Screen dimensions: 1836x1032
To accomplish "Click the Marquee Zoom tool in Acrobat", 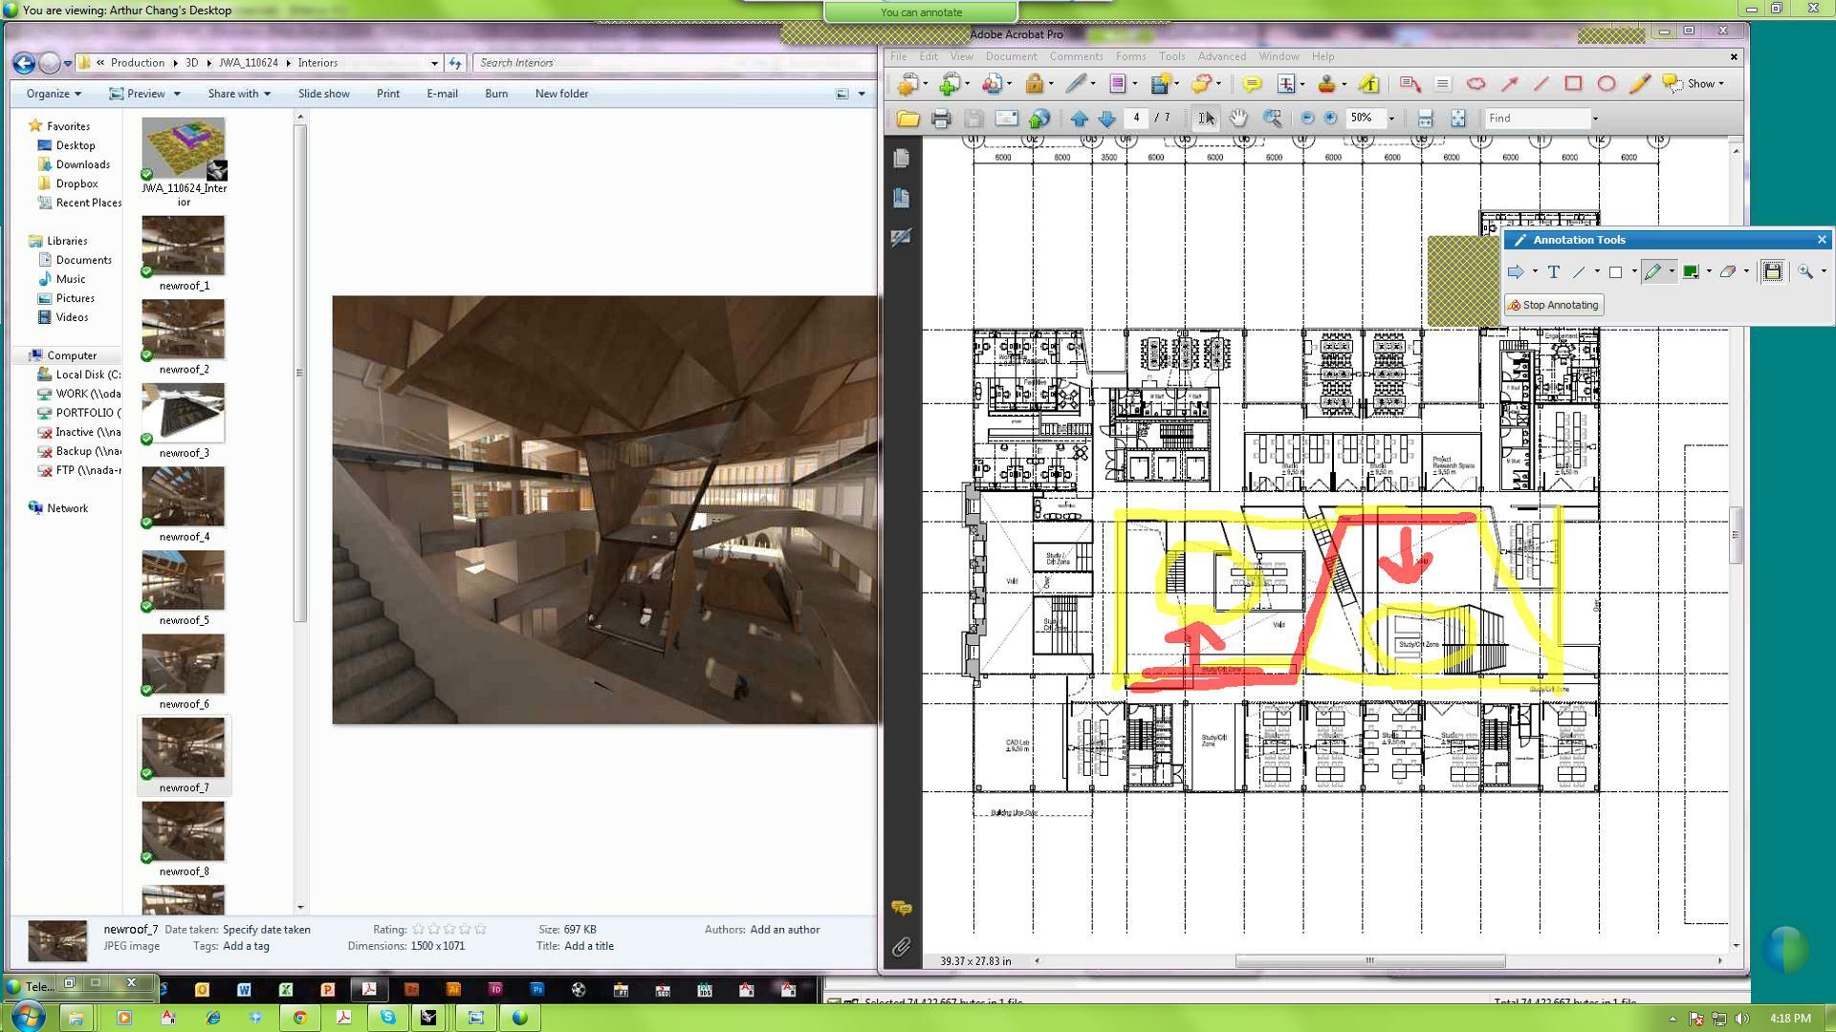I will 1272,118.
